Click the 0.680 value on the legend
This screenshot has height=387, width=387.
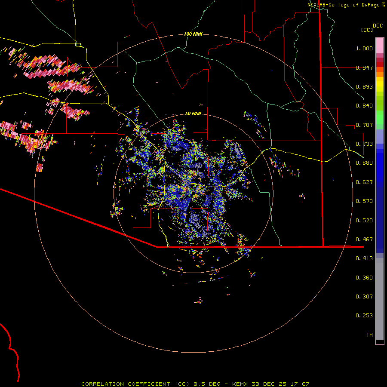pos(364,163)
